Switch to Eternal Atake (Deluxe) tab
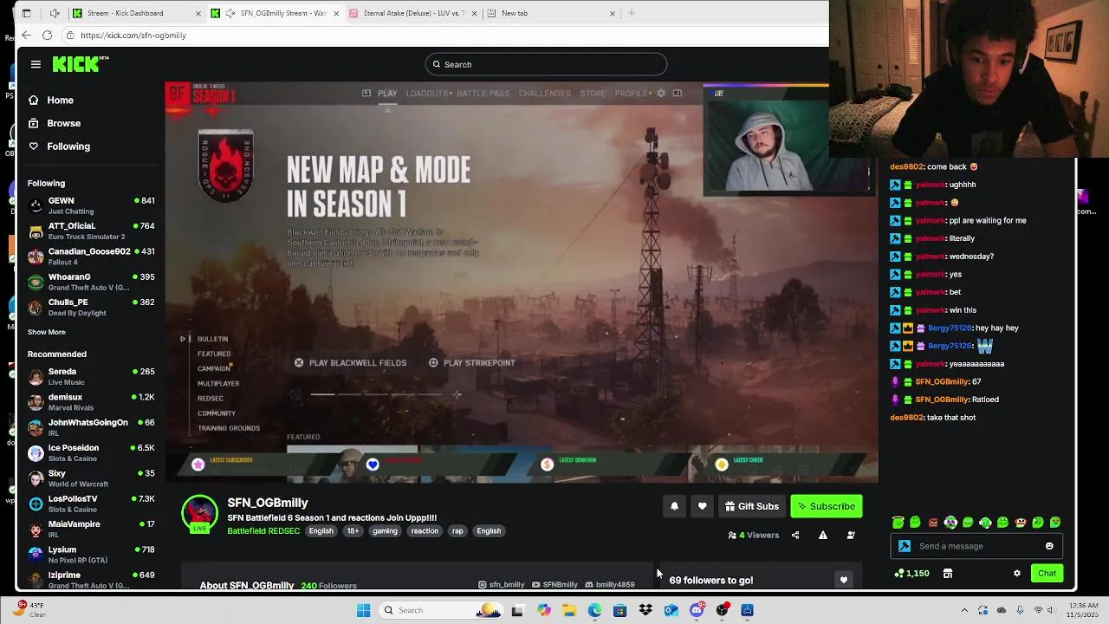Screen dimensions: 1109x624 click(x=414, y=13)
